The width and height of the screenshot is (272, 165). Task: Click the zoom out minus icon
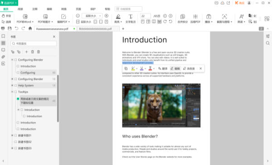78,16
